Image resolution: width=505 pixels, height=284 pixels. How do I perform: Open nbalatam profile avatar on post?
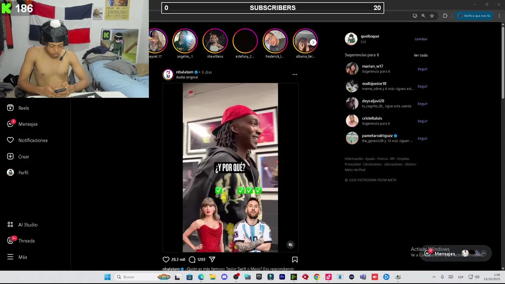click(x=168, y=75)
